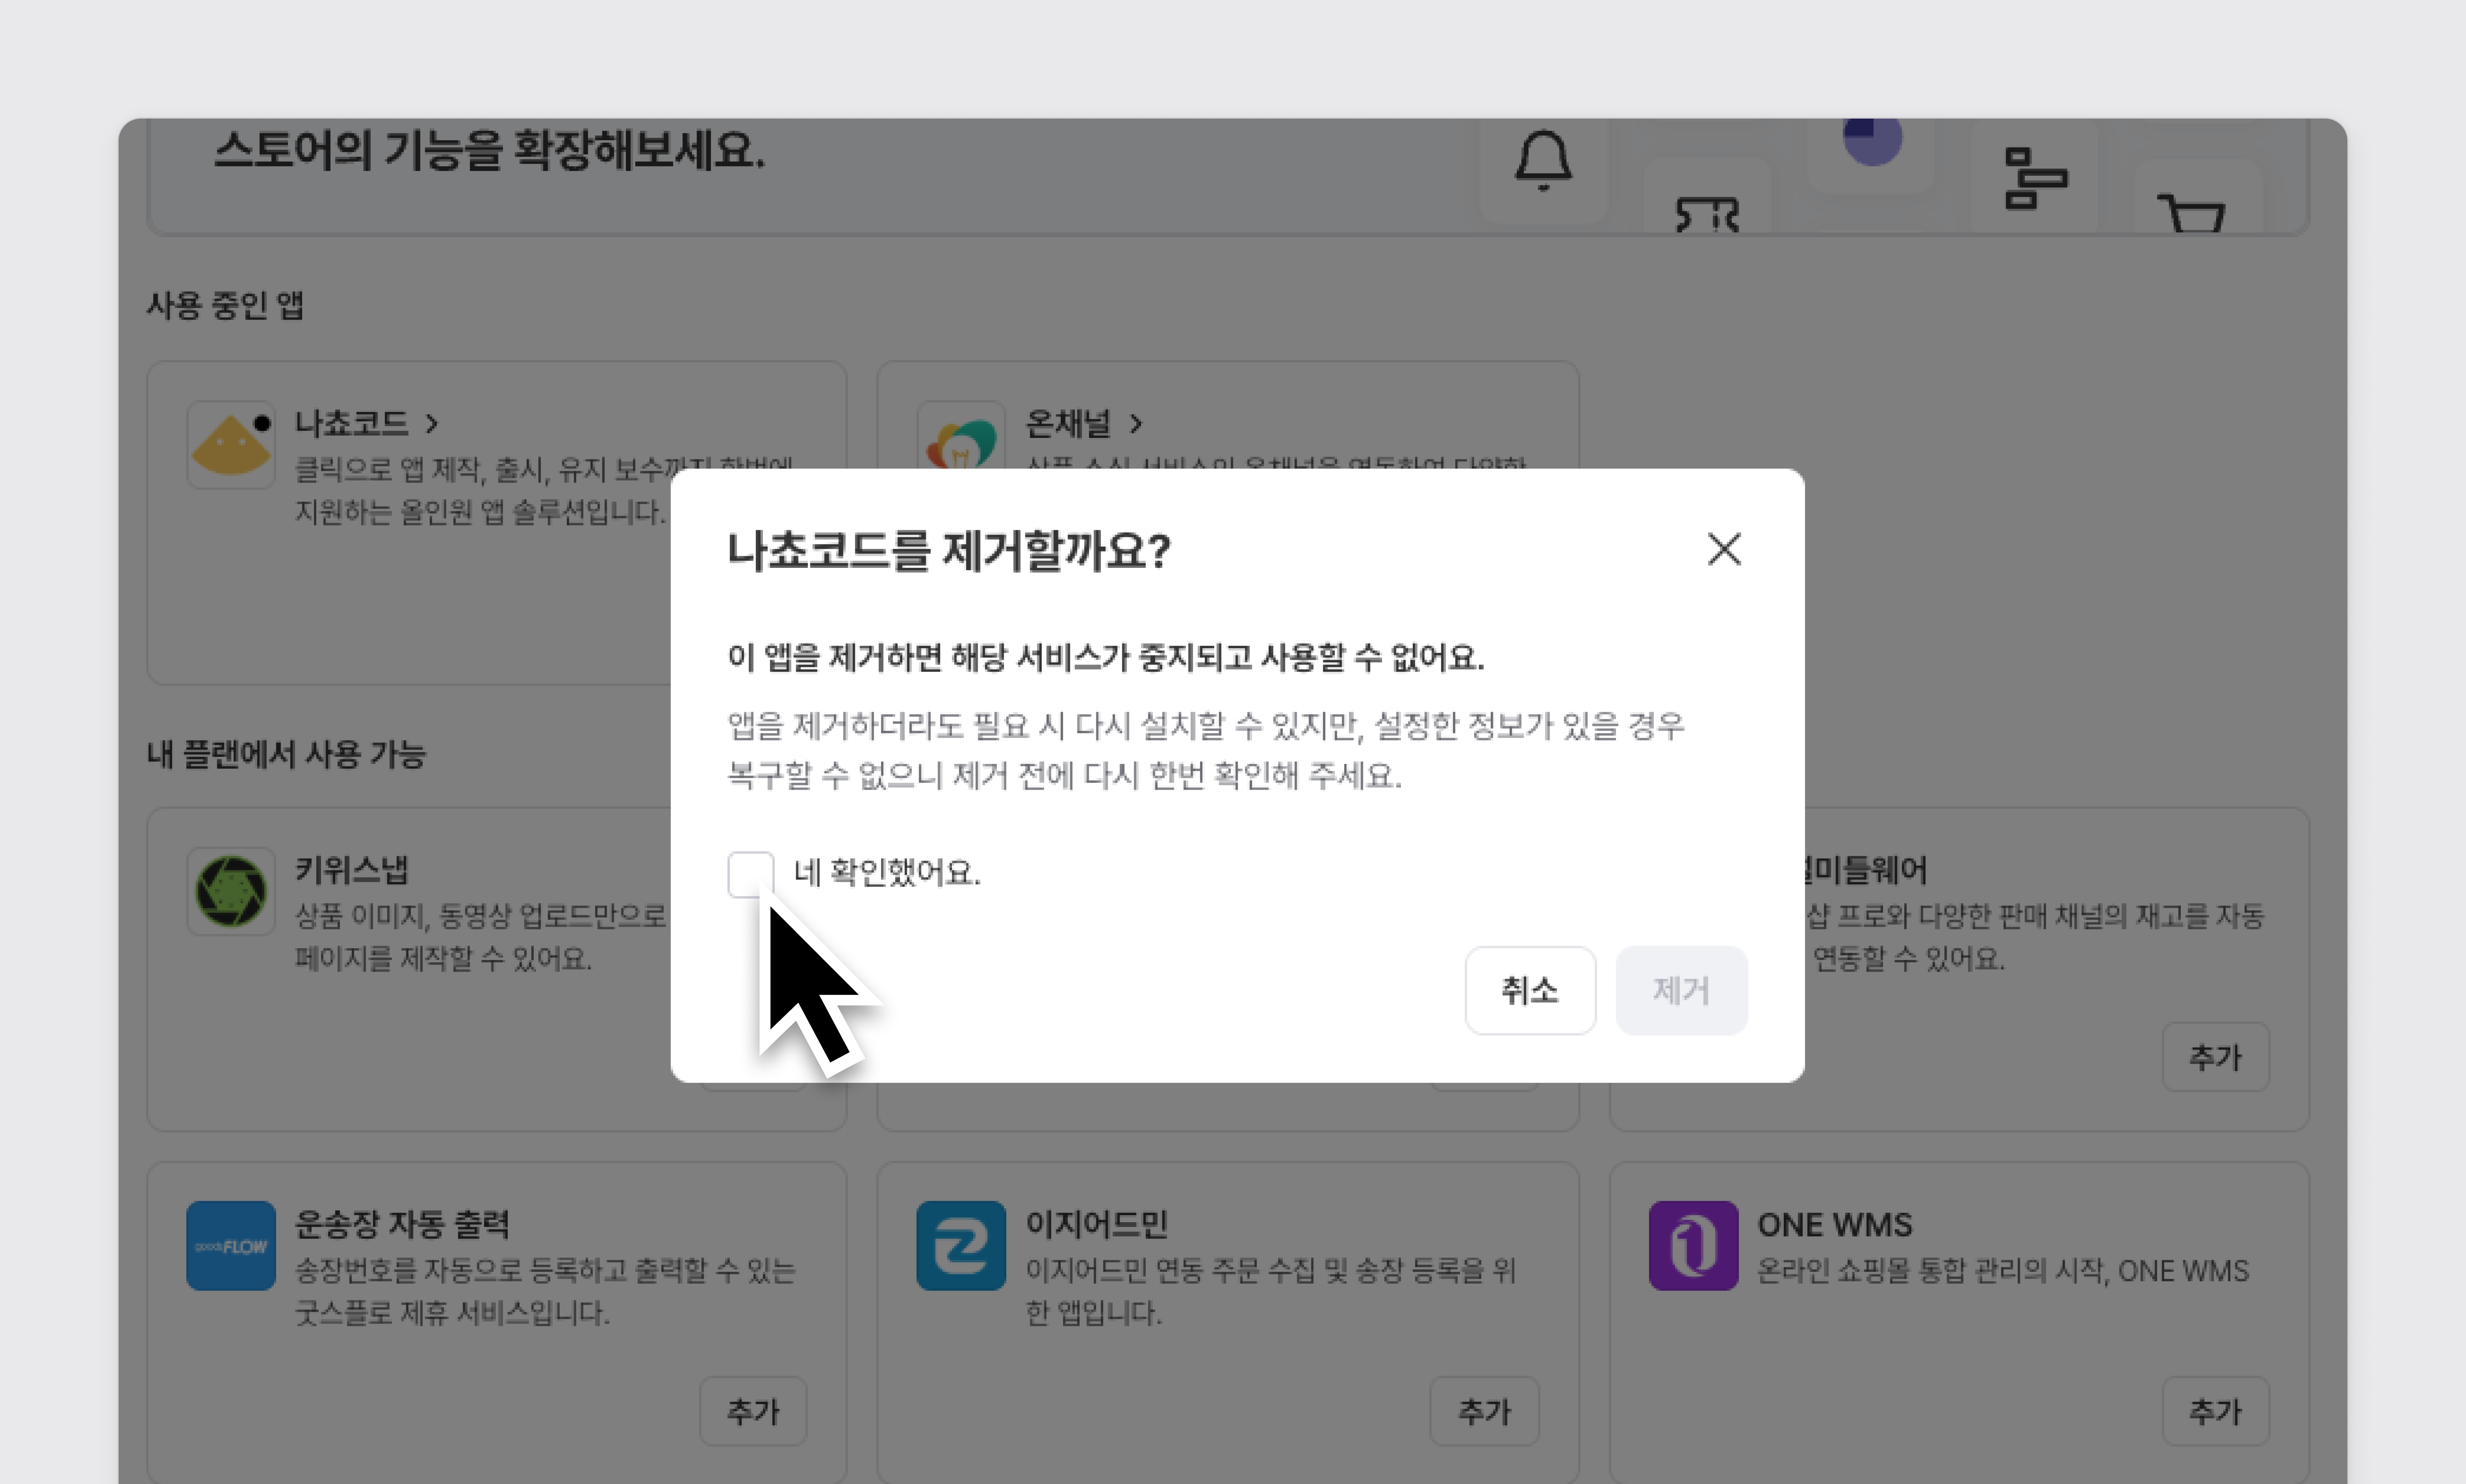Open the 운송장 자동 출력 title
The height and width of the screenshot is (1484, 2466).
click(402, 1224)
